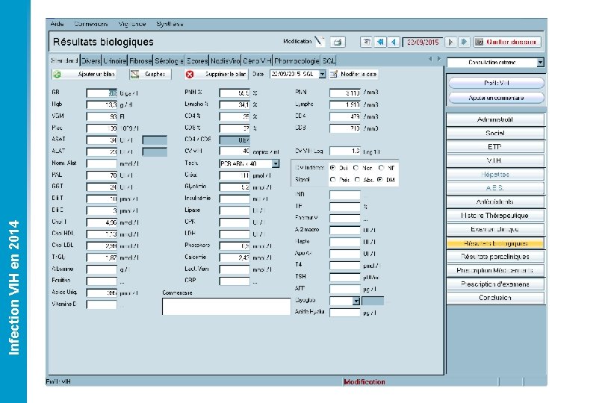Open the Histoire Thérapeutique section
Image resolution: width=605 pixels, height=403 pixels.
coord(495,216)
